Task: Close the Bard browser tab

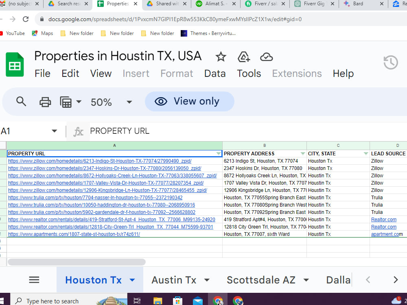Action: (x=382, y=4)
